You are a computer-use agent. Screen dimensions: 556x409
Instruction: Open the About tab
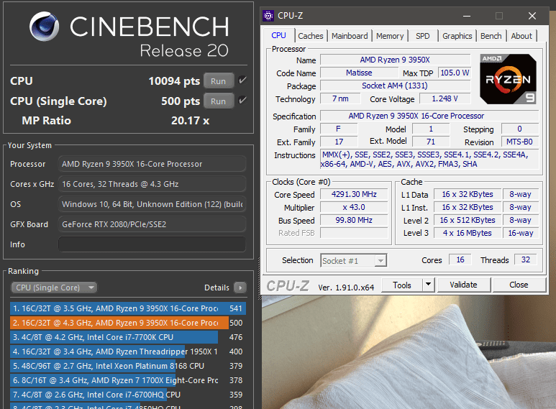[521, 36]
